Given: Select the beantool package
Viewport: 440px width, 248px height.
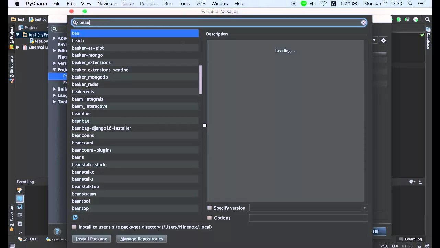Looking at the screenshot, I should pos(135,201).
